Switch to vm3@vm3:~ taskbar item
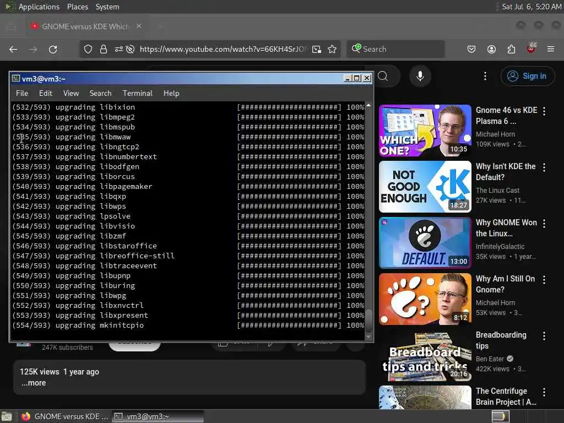The image size is (564, 423). point(158,416)
